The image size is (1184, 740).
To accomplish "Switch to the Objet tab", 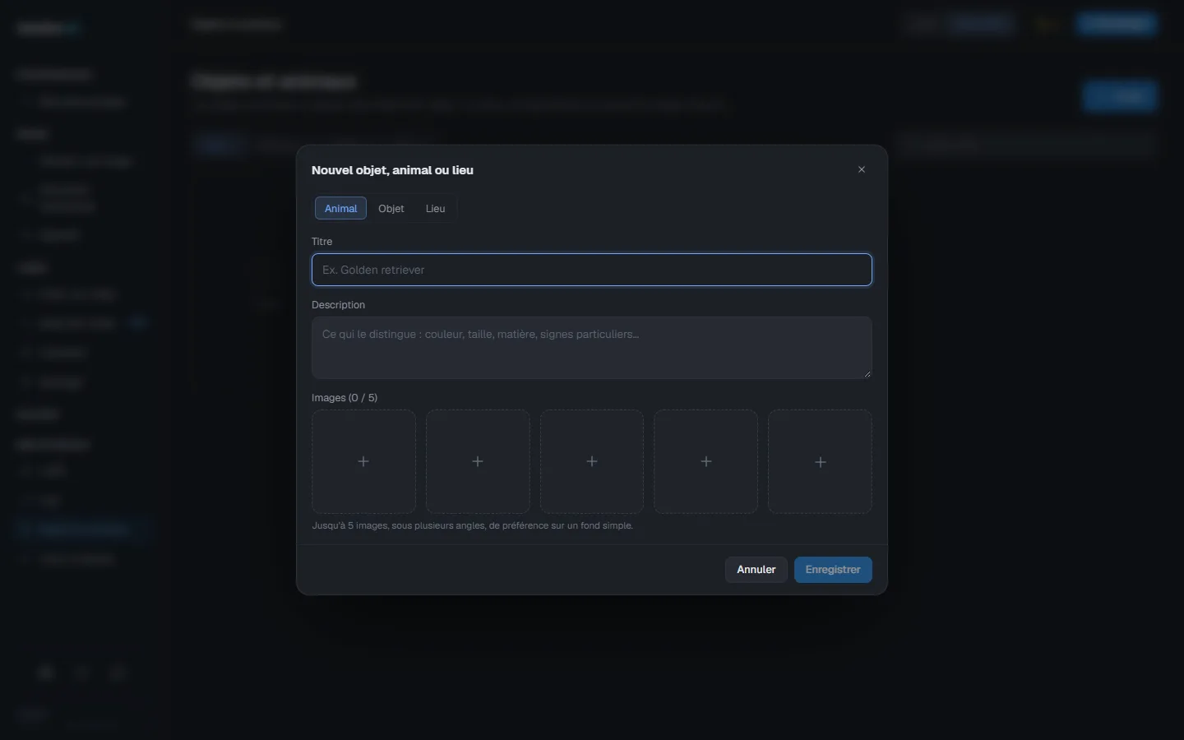I will click(x=391, y=208).
